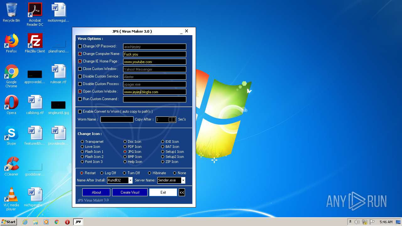Select the callslong.rtf desktop file
This screenshot has width=402, height=226.
35,105
